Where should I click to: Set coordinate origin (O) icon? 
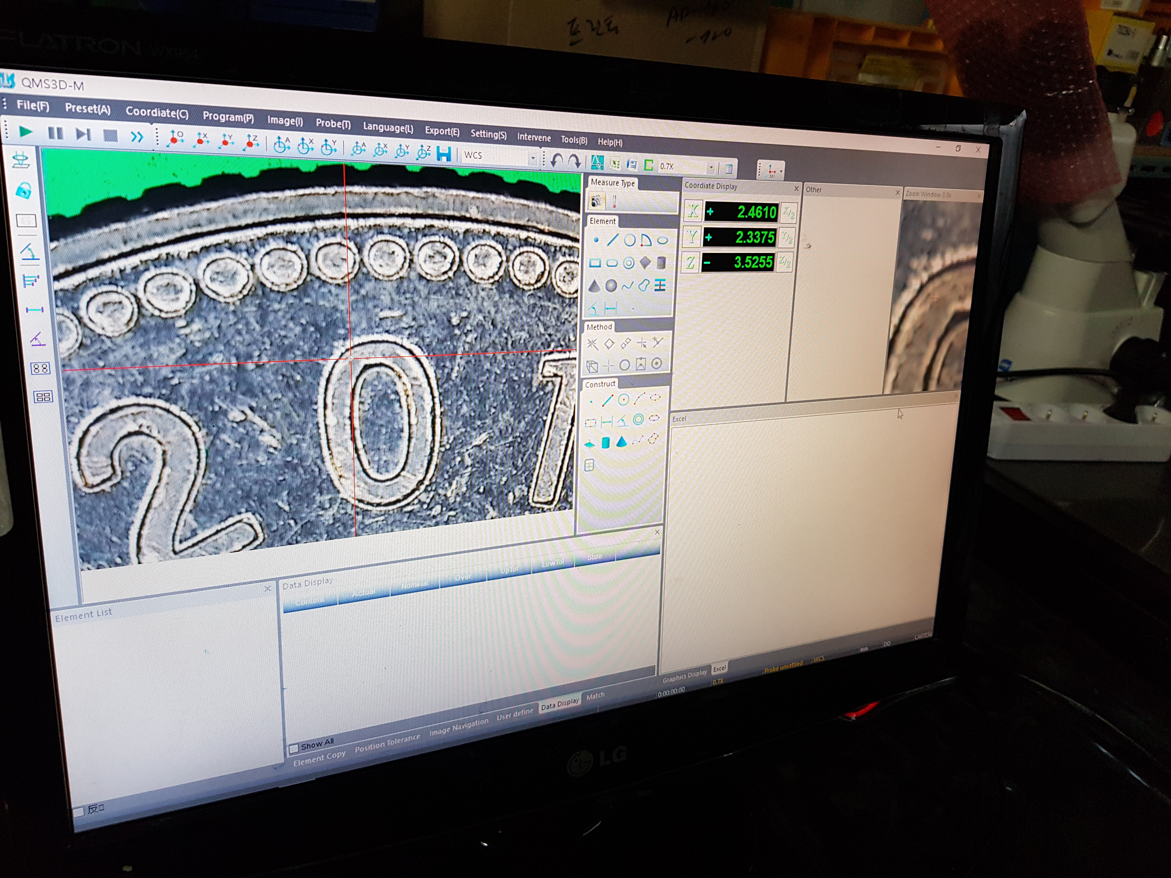(x=175, y=138)
